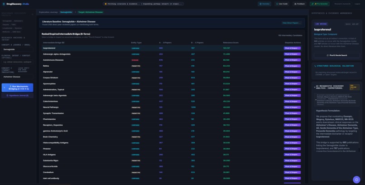
Task: Select the second preset ending in TNBC
Action: (9, 24)
